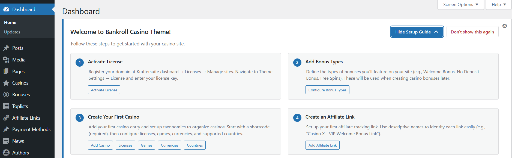Click the Add Affiliate Link button
The width and height of the screenshot is (512, 158).
322,145
